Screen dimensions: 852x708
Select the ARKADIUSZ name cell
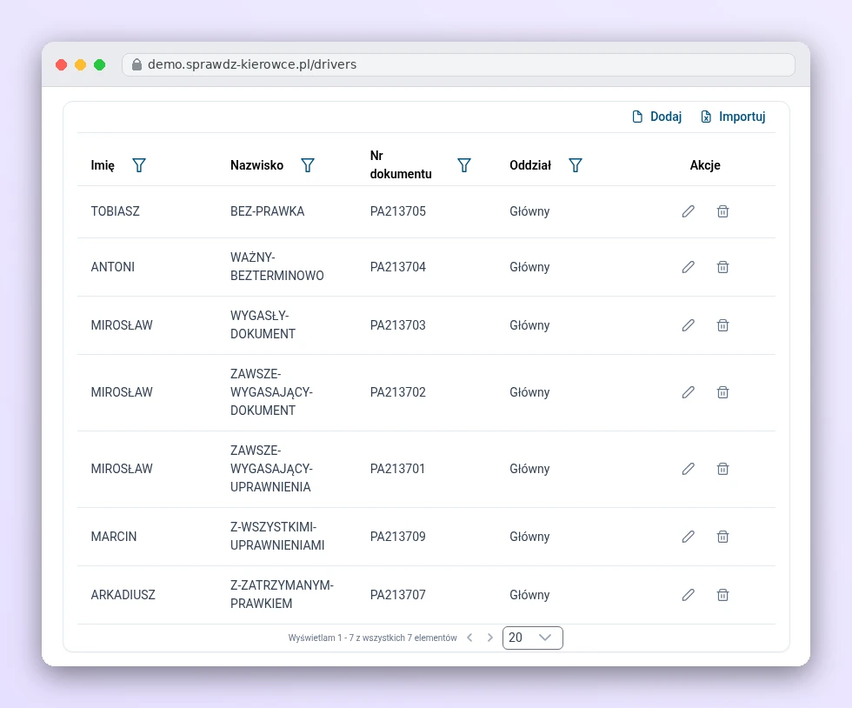point(123,595)
